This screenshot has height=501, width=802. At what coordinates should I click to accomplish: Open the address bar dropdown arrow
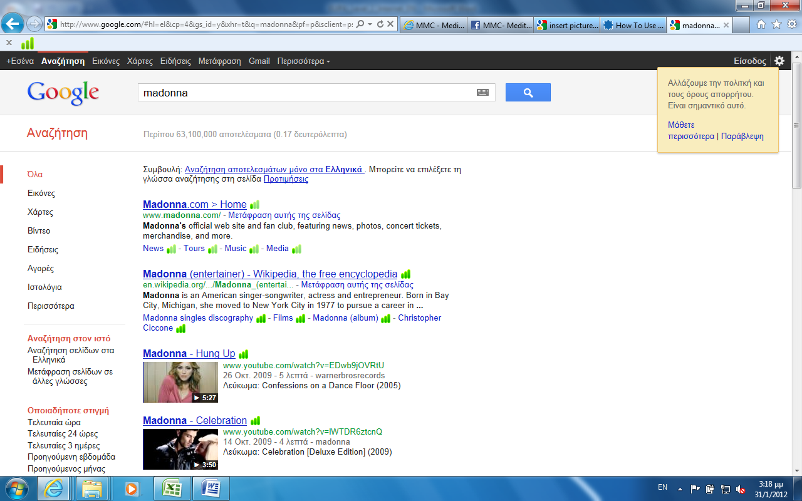point(370,24)
